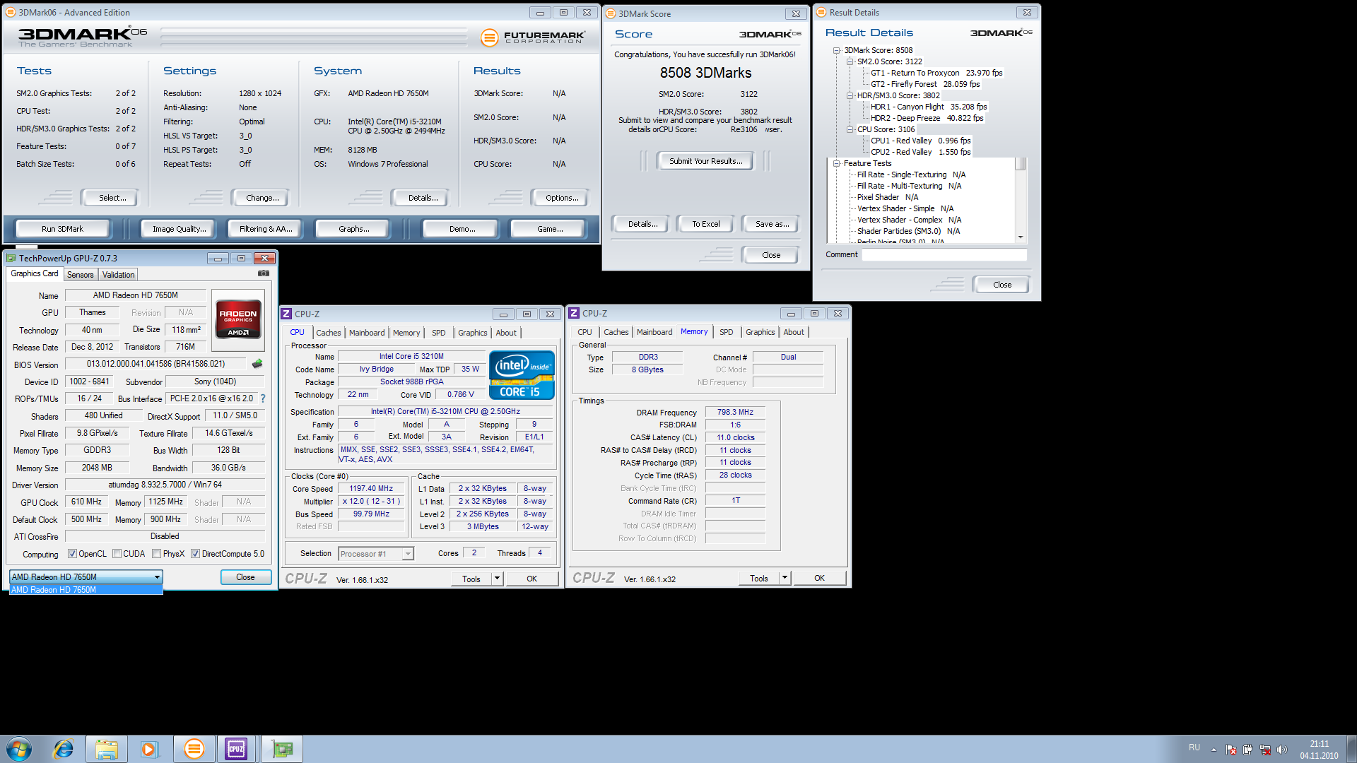Open the Graphics tab in right CPU-Z
Image resolution: width=1357 pixels, height=763 pixels.
pyautogui.click(x=760, y=332)
